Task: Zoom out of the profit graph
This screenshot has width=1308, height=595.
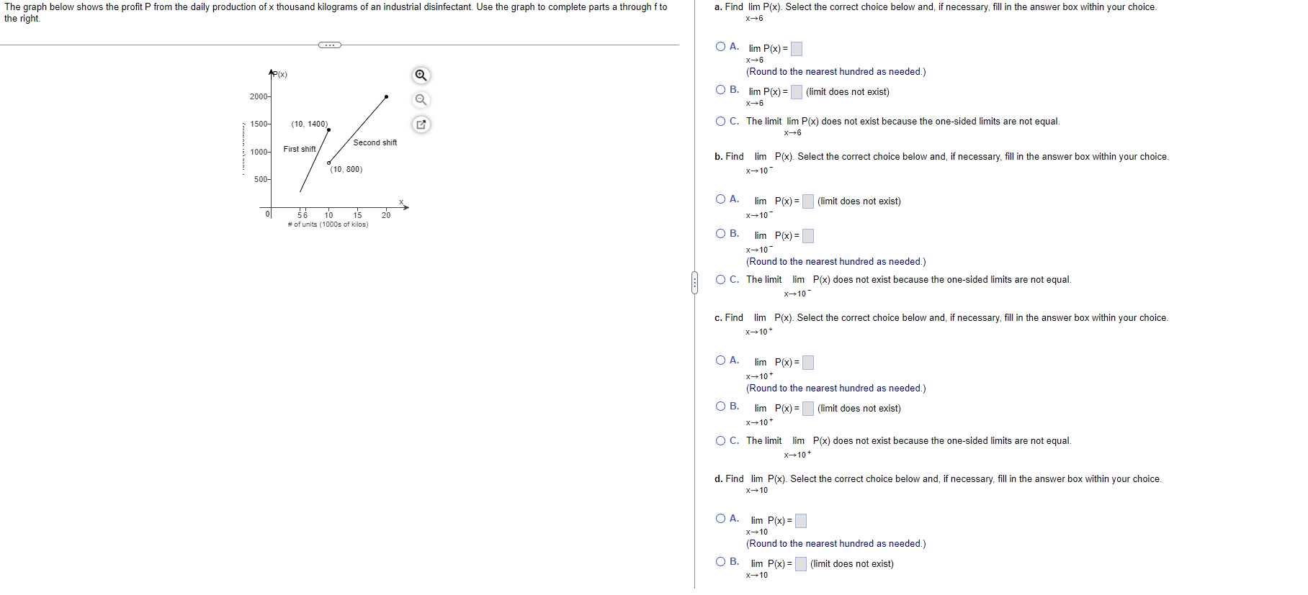Action: coord(421,100)
